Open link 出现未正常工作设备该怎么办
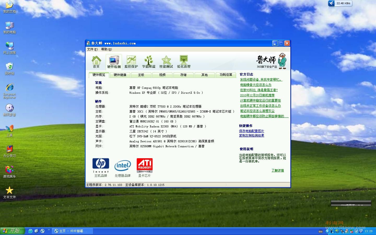 pyautogui.click(x=260, y=106)
